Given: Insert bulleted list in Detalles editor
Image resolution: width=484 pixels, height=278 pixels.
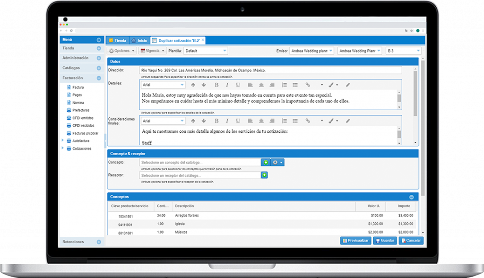Looking at the screenshot, I should tap(295, 85).
